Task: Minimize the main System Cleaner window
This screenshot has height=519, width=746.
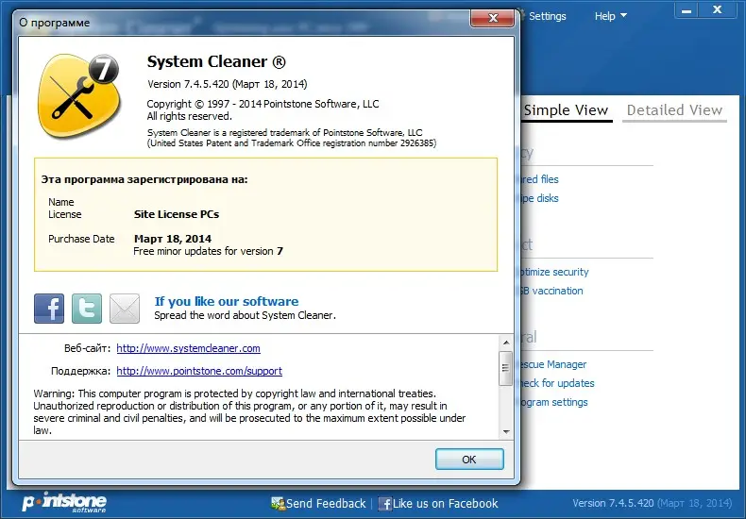Action: (x=687, y=10)
